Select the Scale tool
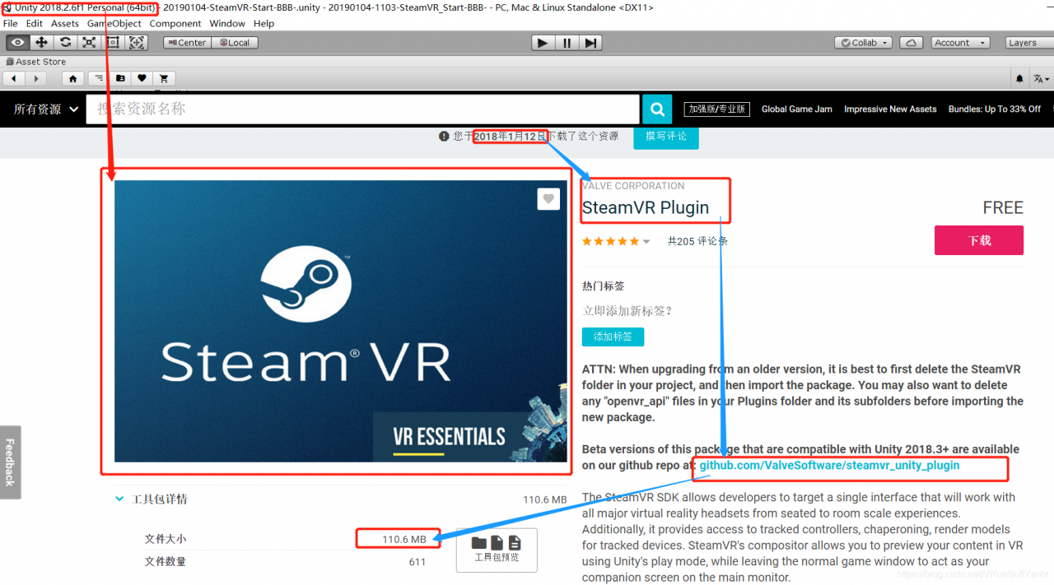 coord(89,43)
